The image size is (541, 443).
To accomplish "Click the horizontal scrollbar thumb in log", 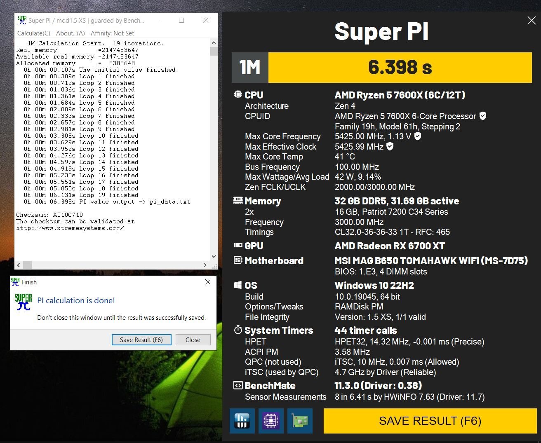I will click(x=27, y=265).
